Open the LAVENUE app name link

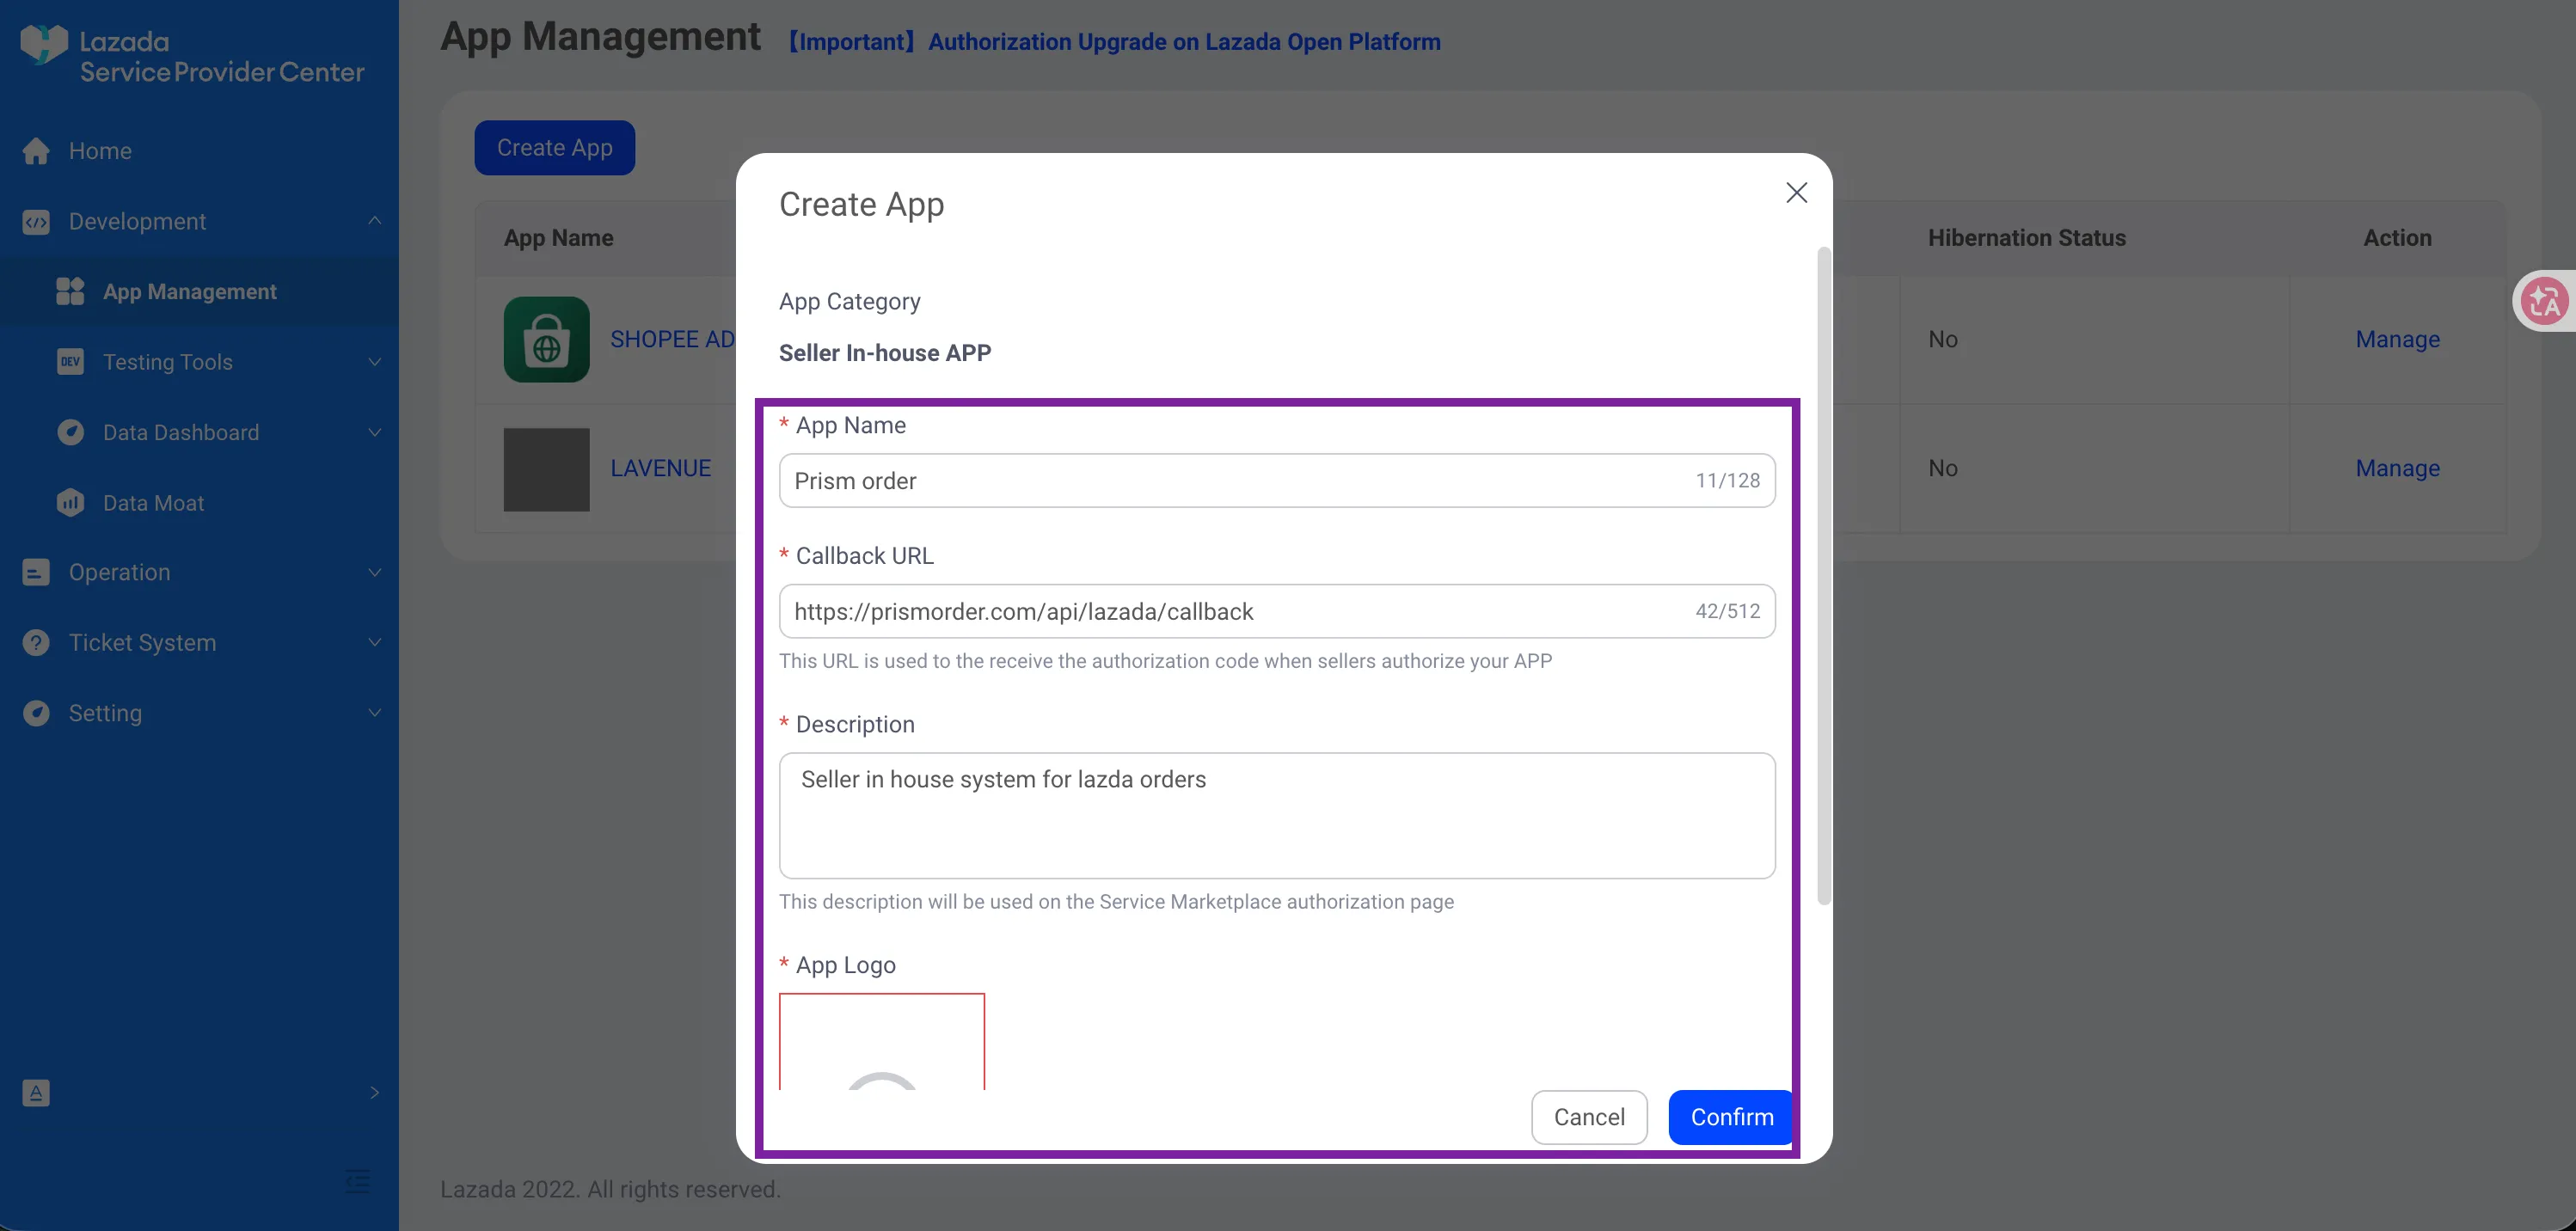660,468
